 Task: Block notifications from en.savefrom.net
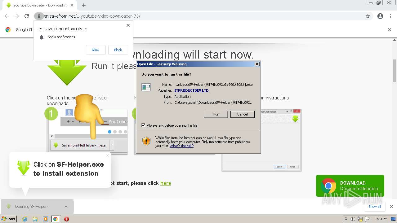click(118, 50)
